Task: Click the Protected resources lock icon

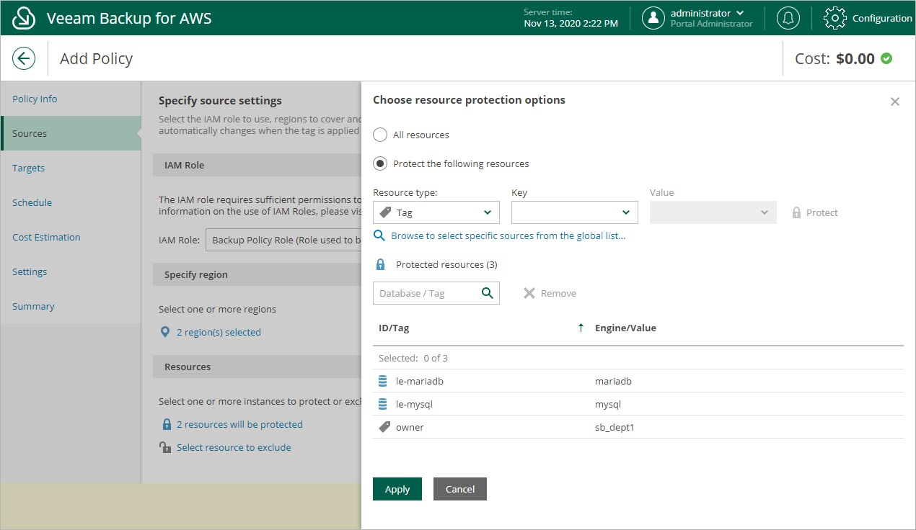Action: pos(381,264)
